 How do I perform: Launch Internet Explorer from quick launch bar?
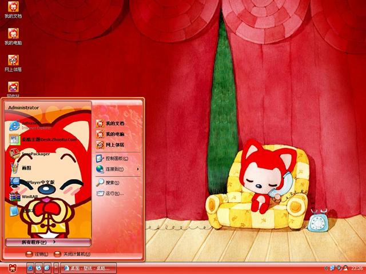pos(30,268)
